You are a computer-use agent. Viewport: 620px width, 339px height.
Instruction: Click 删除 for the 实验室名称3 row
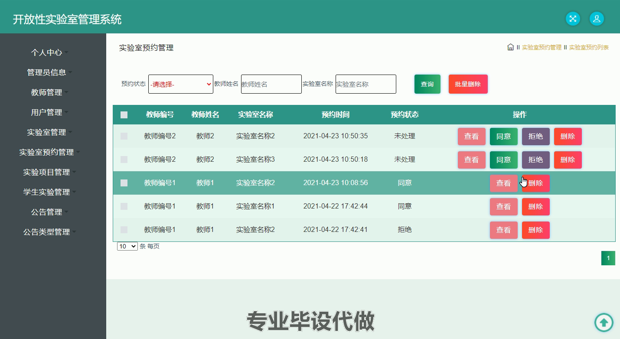point(568,160)
